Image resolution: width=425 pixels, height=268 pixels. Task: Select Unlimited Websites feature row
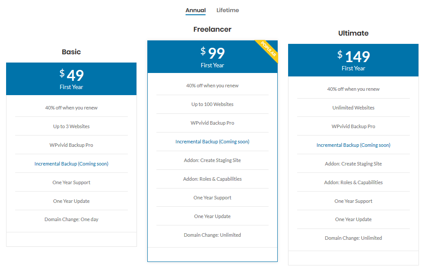coord(353,107)
